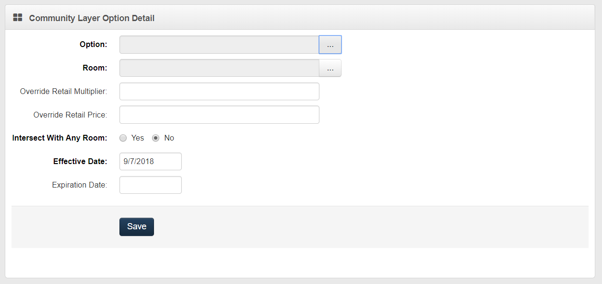Image resolution: width=602 pixels, height=284 pixels.
Task: Click the "Override Retail Multiplier:" label
Action: 63,91
